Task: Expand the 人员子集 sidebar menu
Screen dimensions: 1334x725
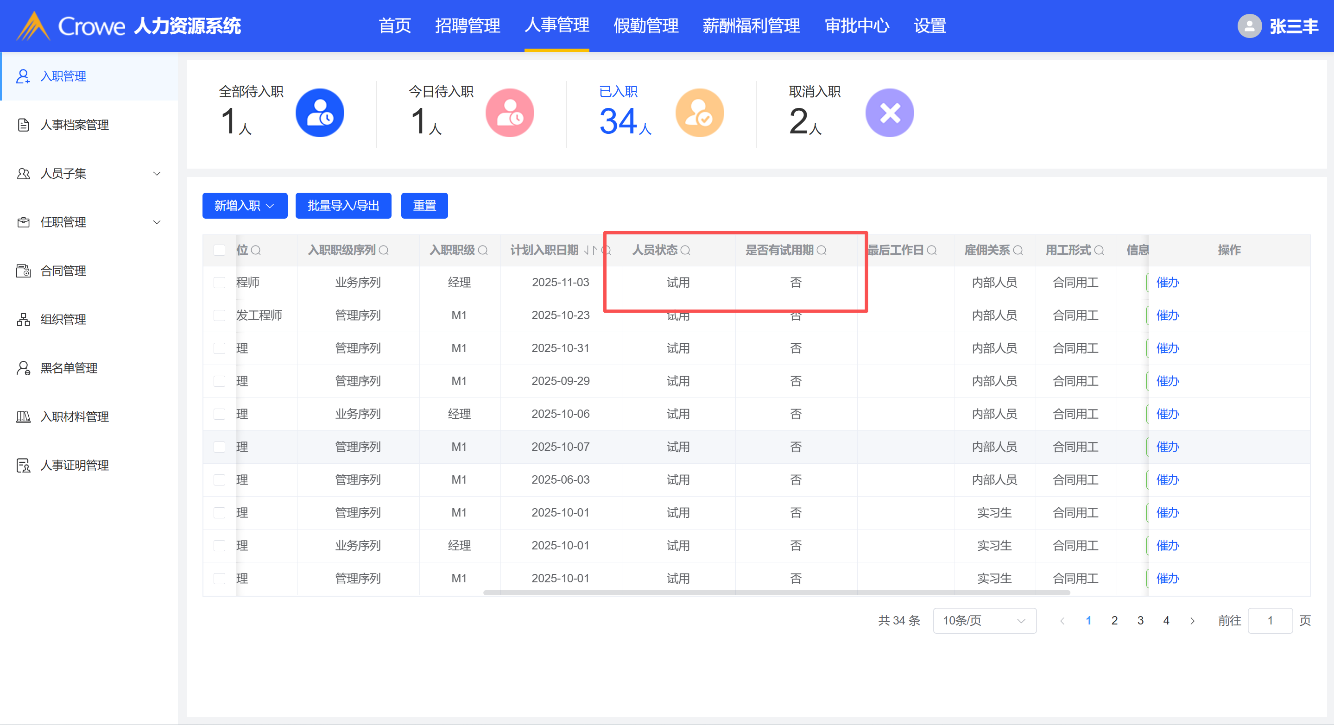Action: point(89,173)
